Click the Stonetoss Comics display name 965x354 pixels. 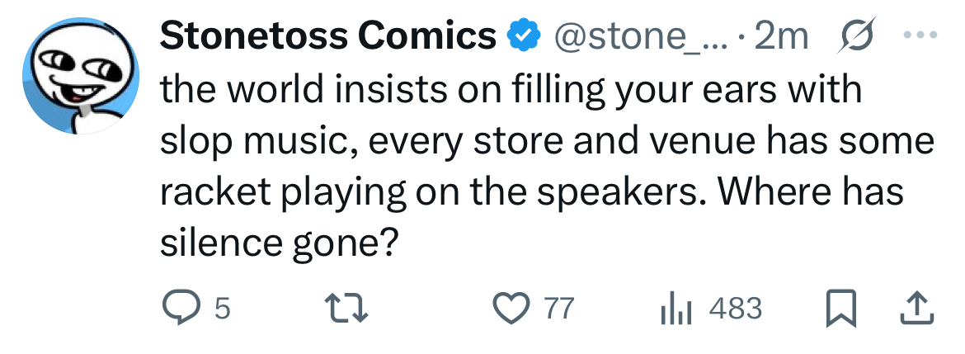click(328, 35)
